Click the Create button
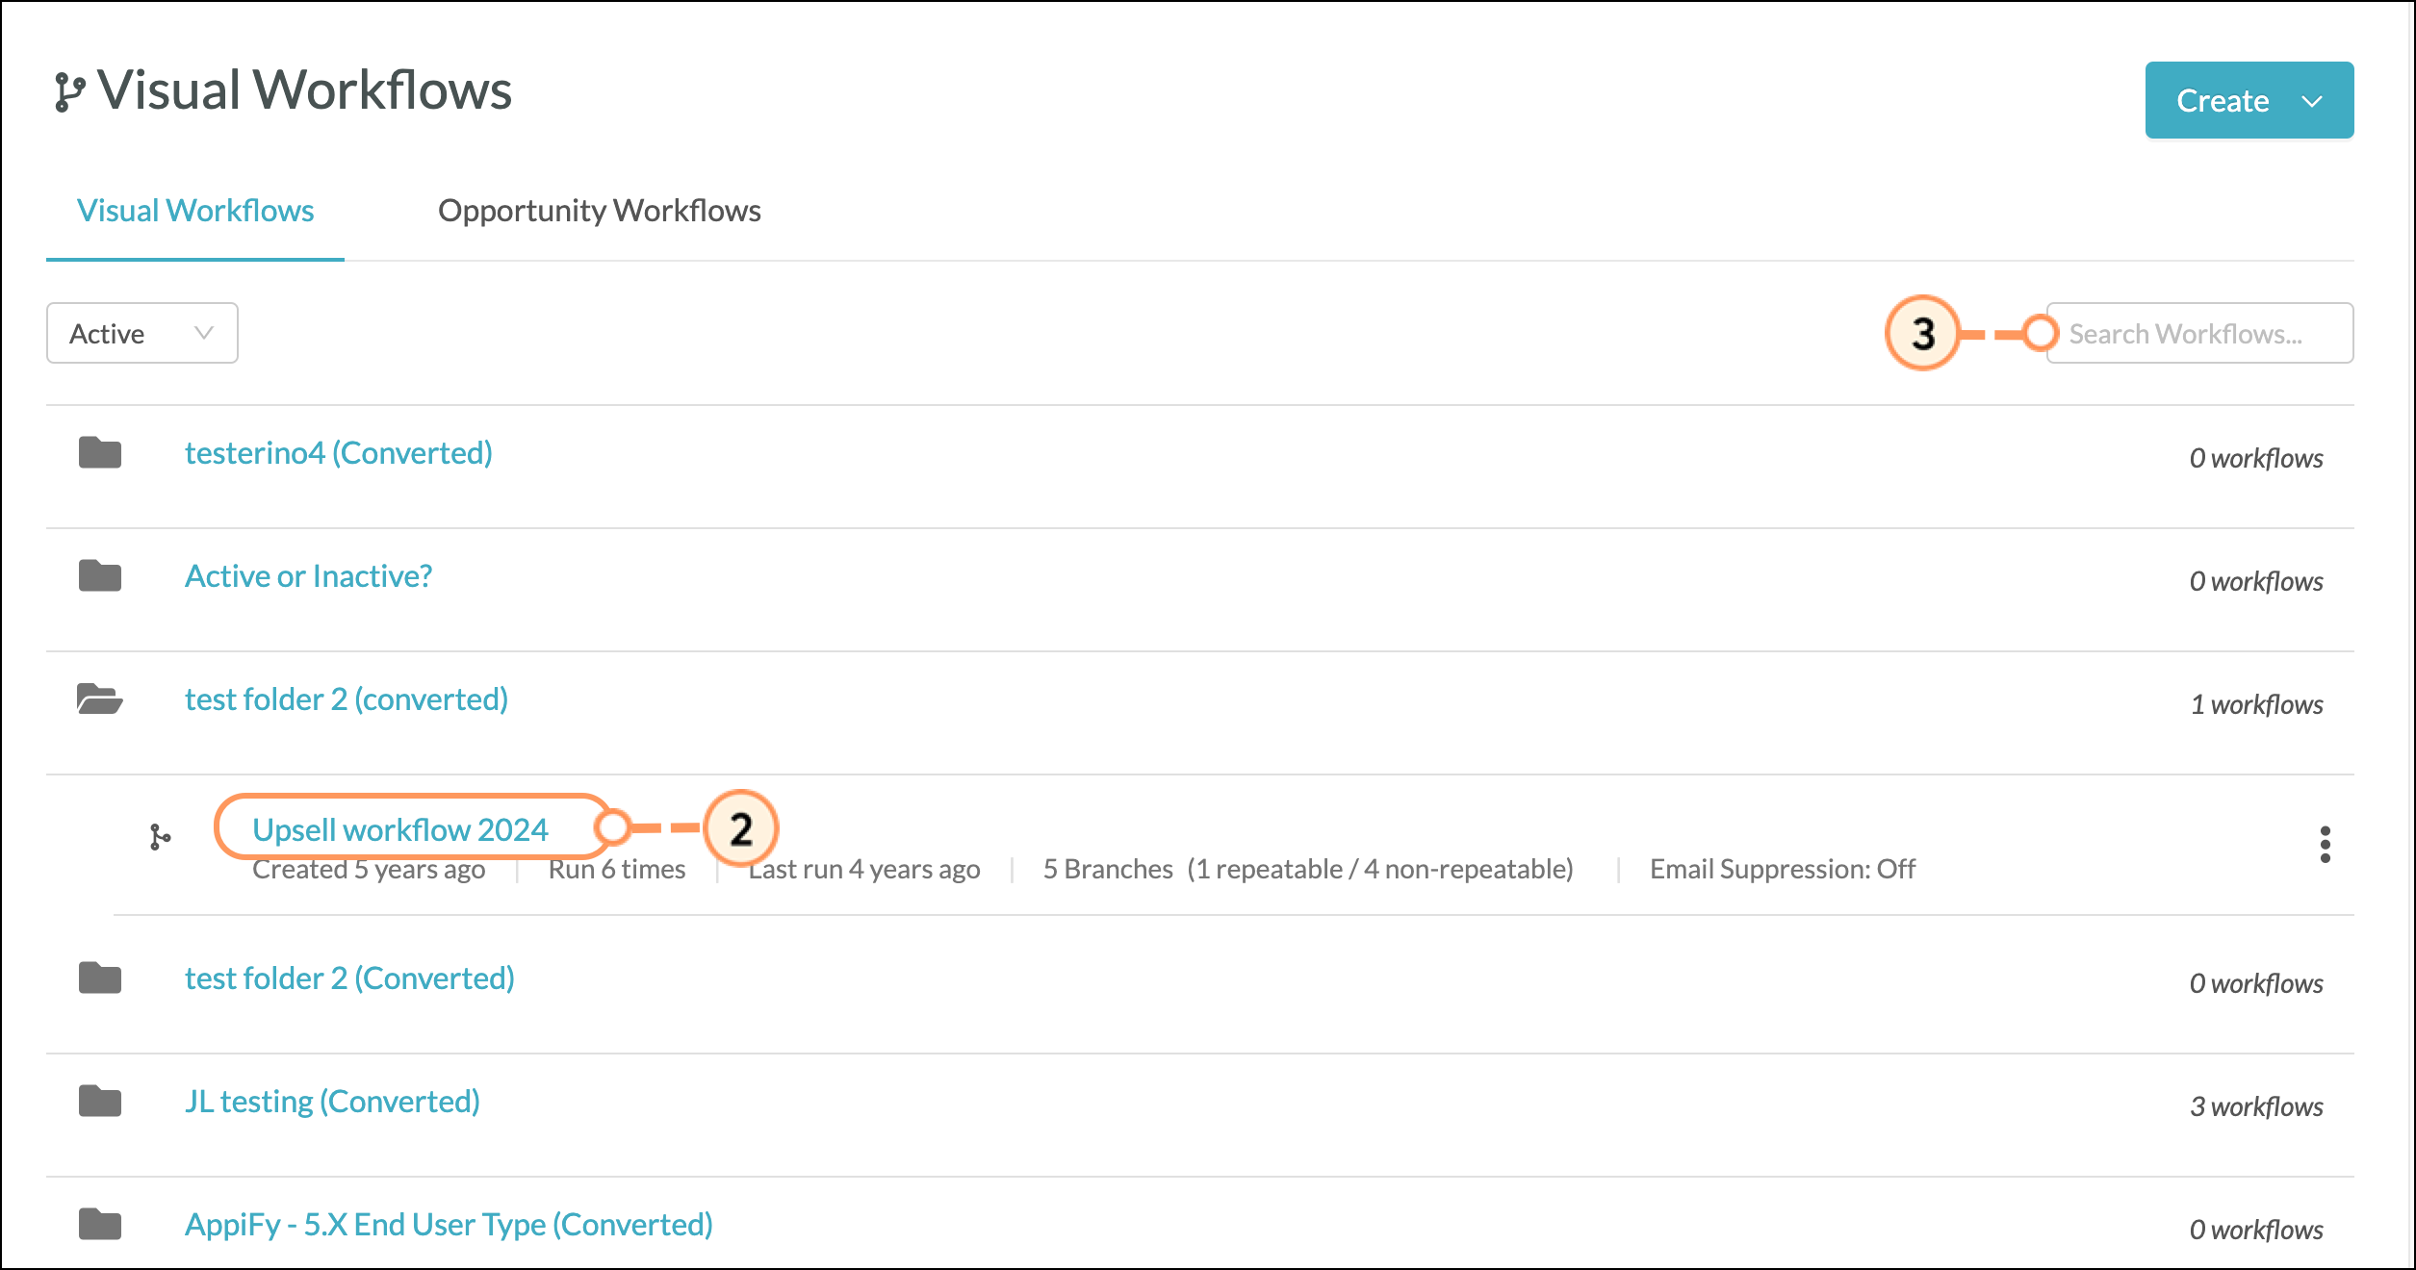The width and height of the screenshot is (2416, 1270). pos(2223,101)
